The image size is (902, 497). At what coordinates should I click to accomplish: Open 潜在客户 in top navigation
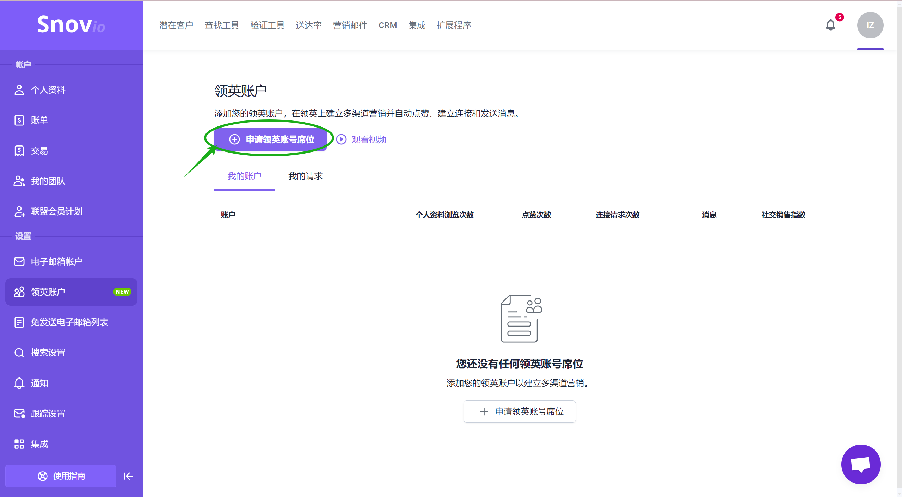pyautogui.click(x=176, y=25)
